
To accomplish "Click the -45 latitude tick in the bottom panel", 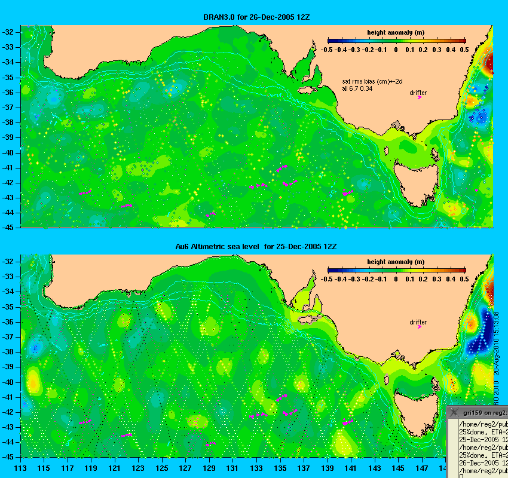I will [x=8, y=457].
